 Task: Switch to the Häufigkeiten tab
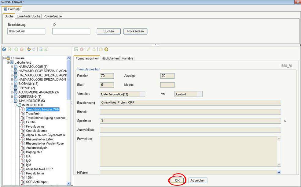110,58
